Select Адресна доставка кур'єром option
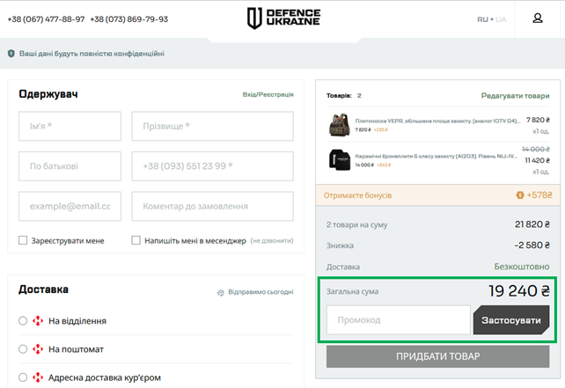This screenshot has height=388, width=565. click(23, 377)
